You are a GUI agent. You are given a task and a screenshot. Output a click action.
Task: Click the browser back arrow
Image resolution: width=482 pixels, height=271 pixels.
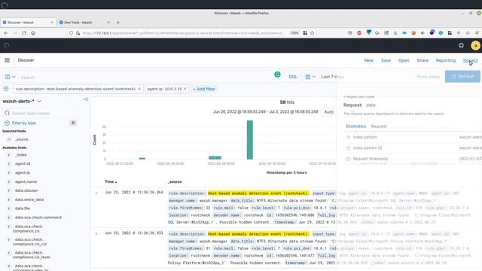6,33
